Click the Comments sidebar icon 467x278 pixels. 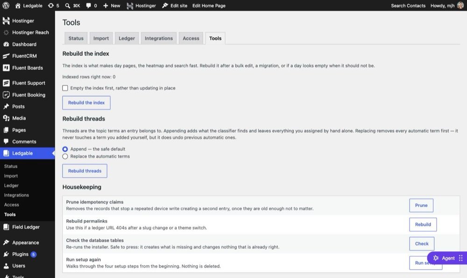[6, 142]
